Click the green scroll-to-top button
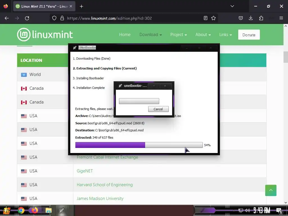The width and height of the screenshot is (288, 216). (271, 190)
